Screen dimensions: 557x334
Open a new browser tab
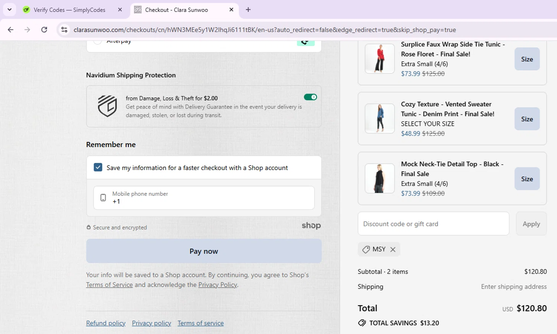[248, 10]
